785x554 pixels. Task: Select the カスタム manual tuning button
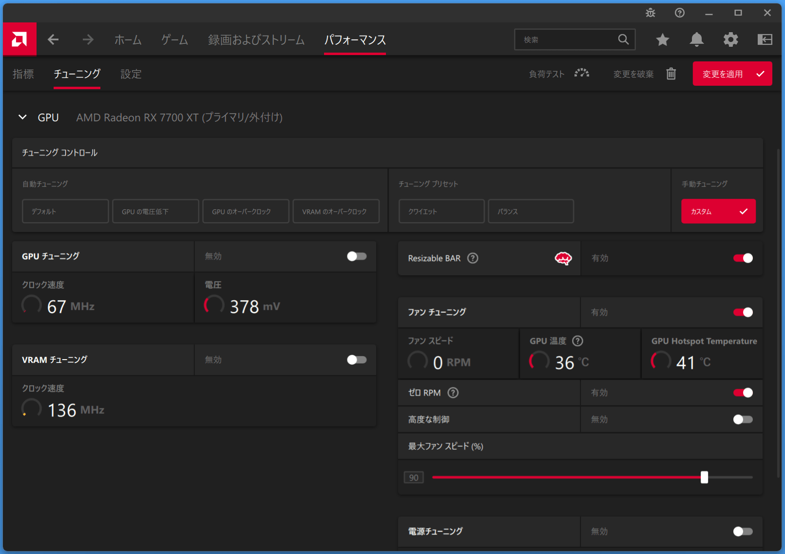point(718,211)
